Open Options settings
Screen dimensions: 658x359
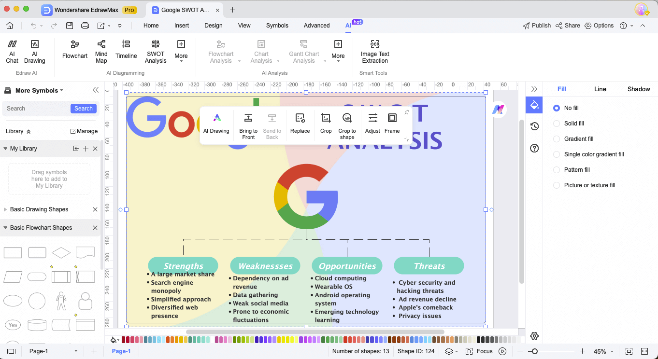[599, 26]
